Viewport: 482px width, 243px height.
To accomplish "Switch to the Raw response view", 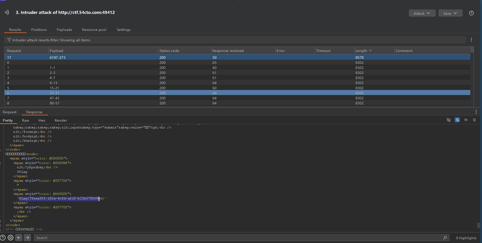I will click(25, 120).
